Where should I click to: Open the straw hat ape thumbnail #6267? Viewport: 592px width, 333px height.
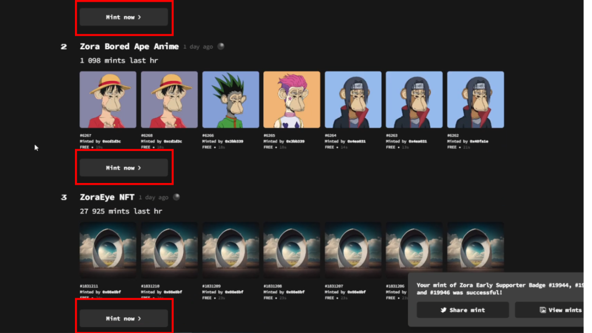click(108, 99)
